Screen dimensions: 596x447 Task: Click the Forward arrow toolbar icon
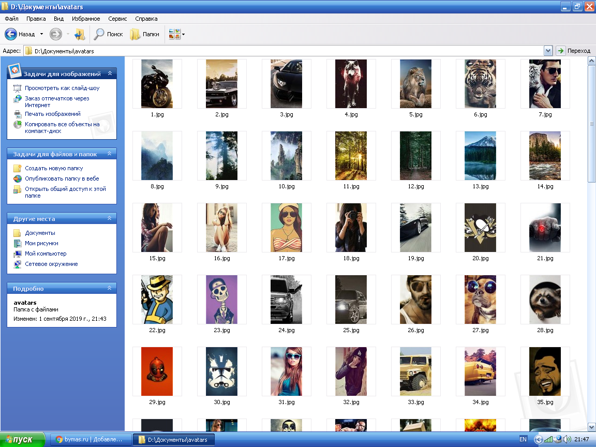[x=55, y=34]
